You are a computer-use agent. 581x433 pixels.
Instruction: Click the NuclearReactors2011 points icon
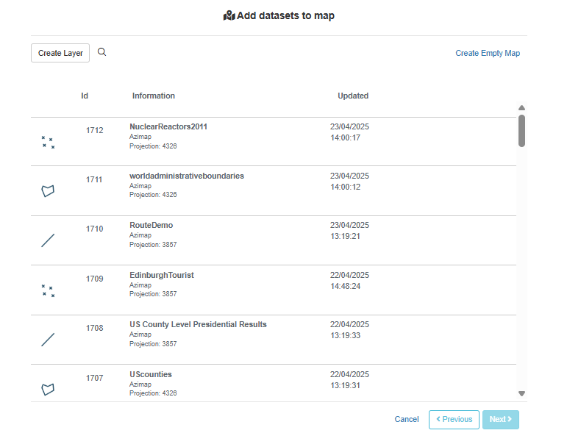[48, 142]
